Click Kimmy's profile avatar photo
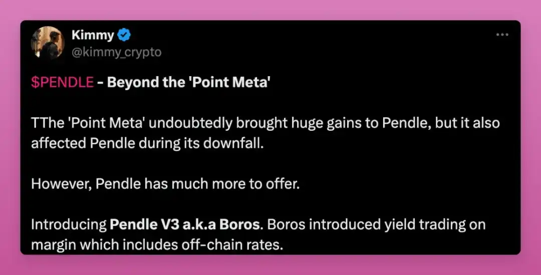Viewport: 541px width, 275px height. coord(48,44)
